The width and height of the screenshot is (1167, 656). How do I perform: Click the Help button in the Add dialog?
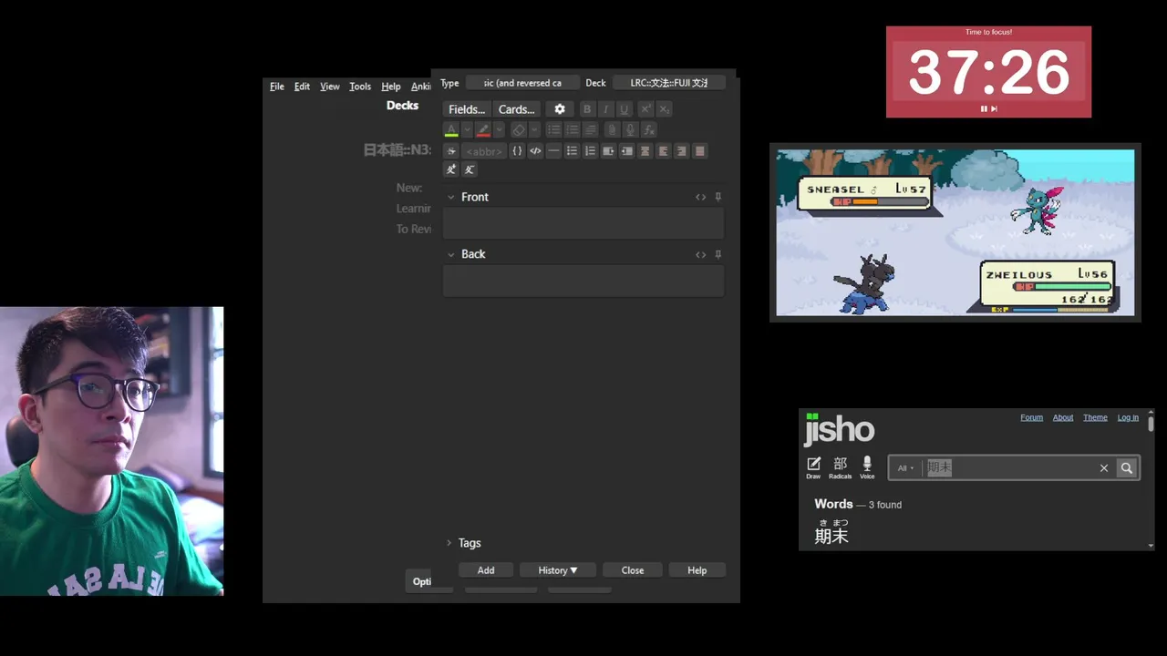pyautogui.click(x=697, y=570)
